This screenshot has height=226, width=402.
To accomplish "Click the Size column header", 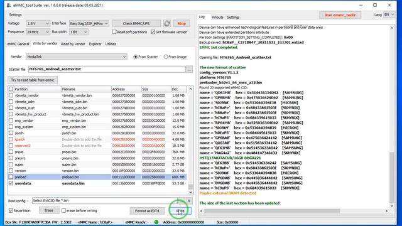I will pyautogui.click(x=156, y=89).
